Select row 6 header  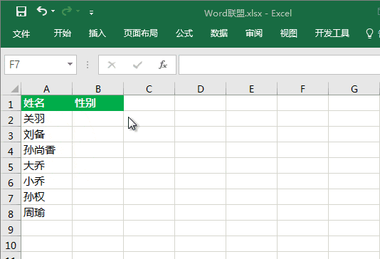coord(11,181)
